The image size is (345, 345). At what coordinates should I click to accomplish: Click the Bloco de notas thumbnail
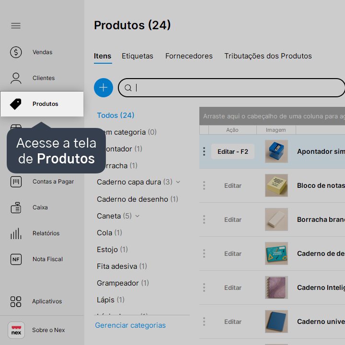276,185
